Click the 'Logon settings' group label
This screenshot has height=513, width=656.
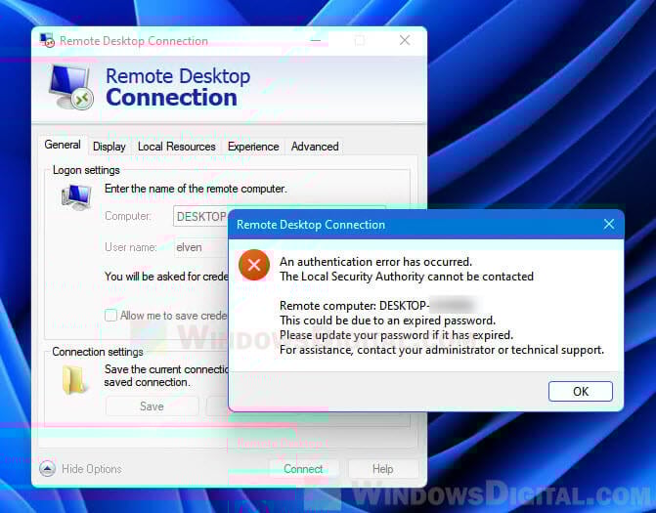pyautogui.click(x=86, y=170)
